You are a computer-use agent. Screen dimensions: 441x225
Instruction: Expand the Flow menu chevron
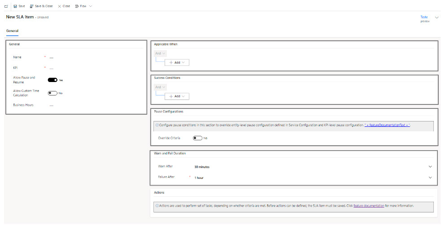(91, 6)
